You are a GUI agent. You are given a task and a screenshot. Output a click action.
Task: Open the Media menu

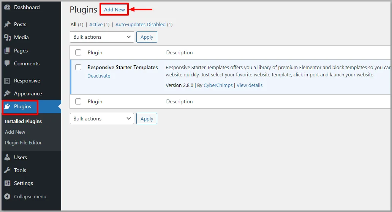(21, 37)
